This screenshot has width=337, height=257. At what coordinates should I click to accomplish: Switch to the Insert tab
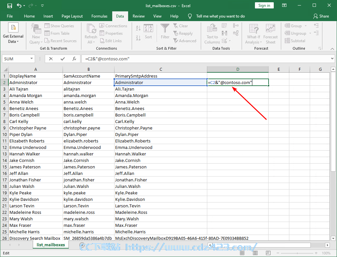(x=48, y=16)
